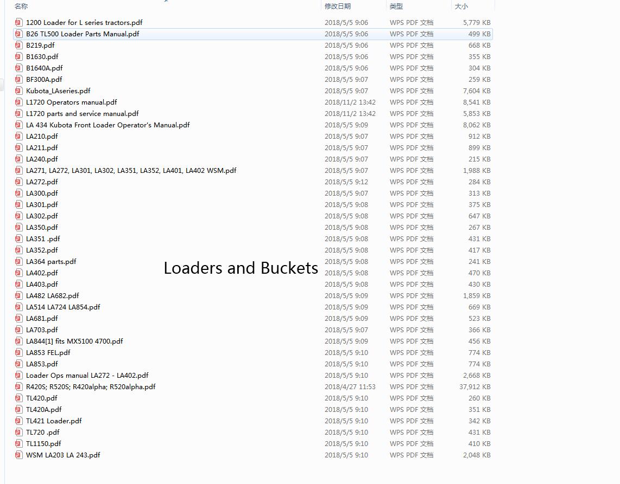Click the R420S; R520S; R420alpha file entry
The width and height of the screenshot is (620, 484).
91,386
